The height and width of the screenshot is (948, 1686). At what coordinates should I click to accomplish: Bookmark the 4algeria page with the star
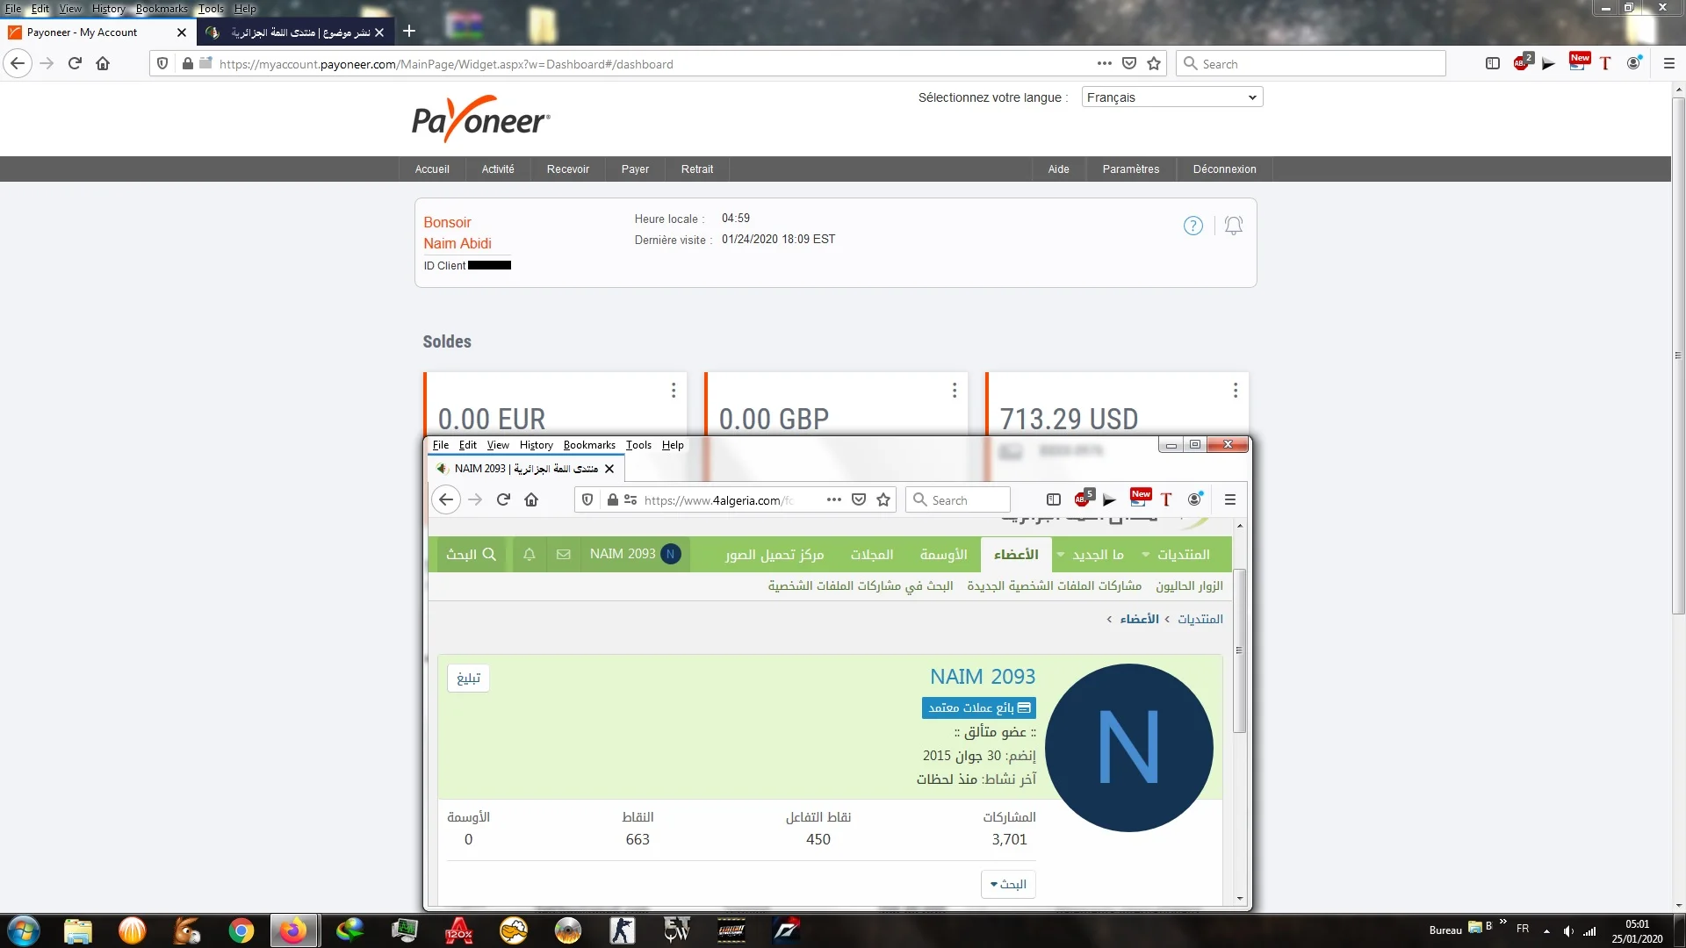883,499
